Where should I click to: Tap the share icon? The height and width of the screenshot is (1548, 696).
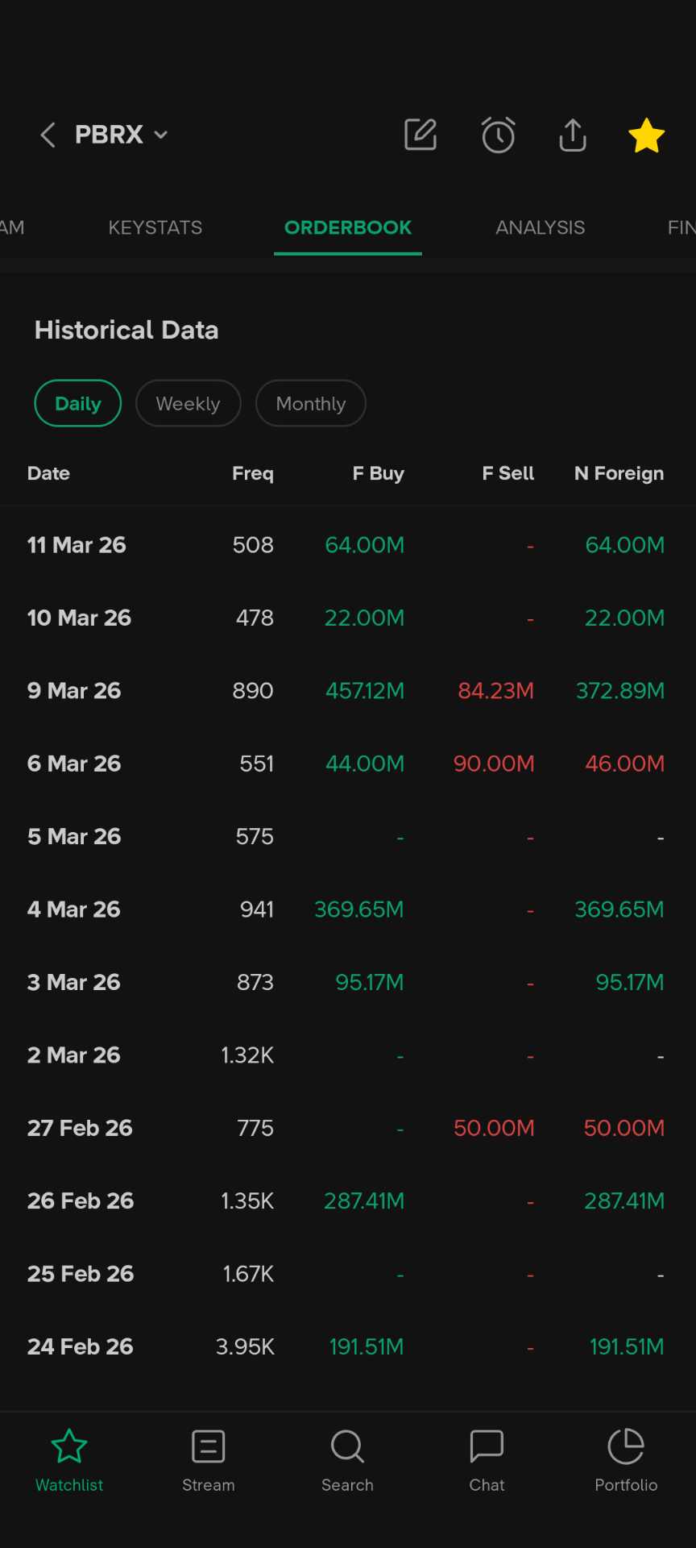pyautogui.click(x=572, y=135)
